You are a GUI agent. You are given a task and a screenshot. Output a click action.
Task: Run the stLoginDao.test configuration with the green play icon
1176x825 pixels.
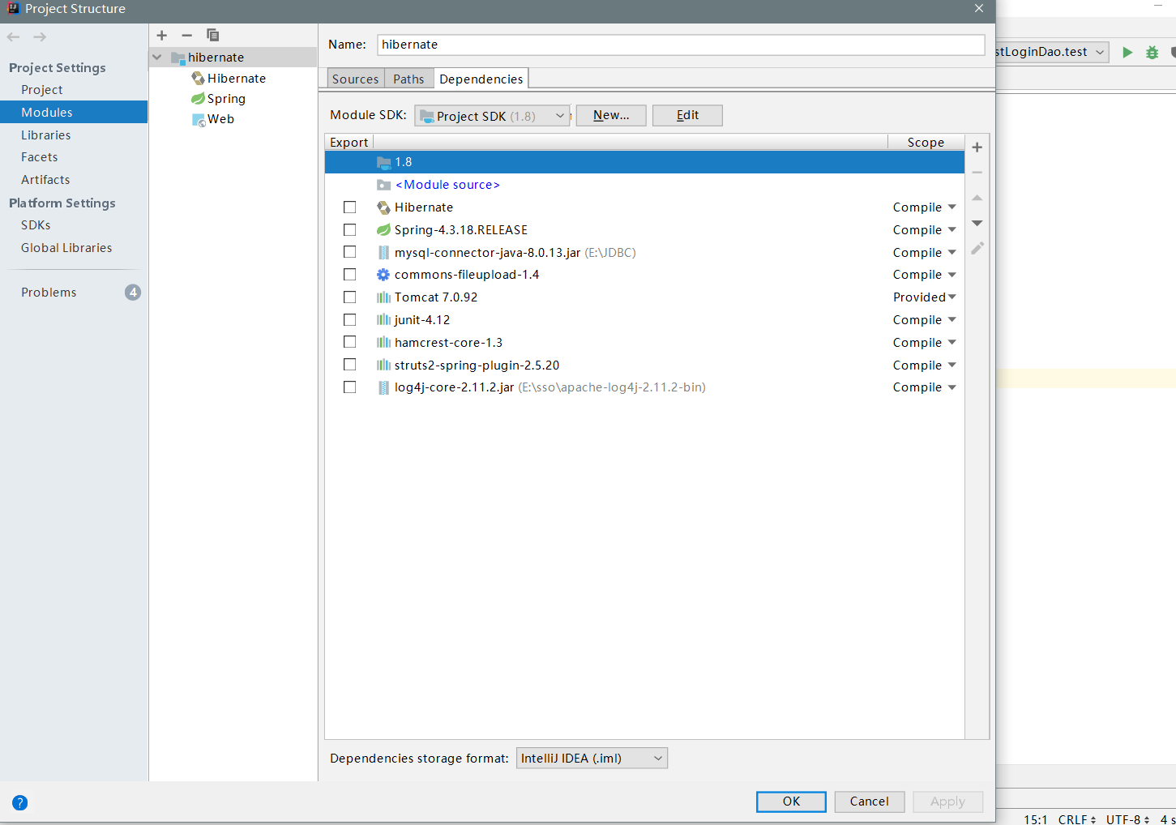[x=1127, y=51]
